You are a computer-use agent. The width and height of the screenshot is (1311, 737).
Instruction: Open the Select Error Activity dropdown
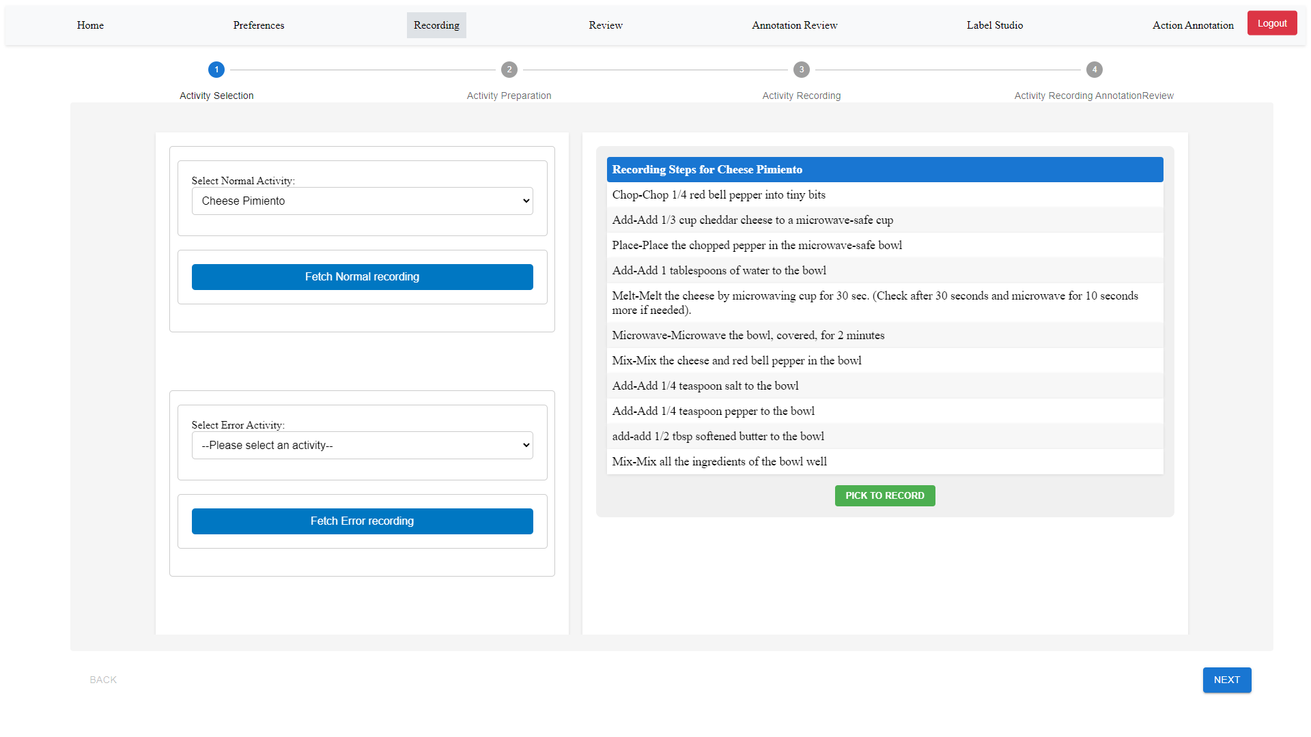tap(362, 446)
